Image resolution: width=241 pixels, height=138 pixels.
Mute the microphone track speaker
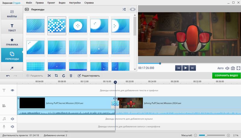13,127
